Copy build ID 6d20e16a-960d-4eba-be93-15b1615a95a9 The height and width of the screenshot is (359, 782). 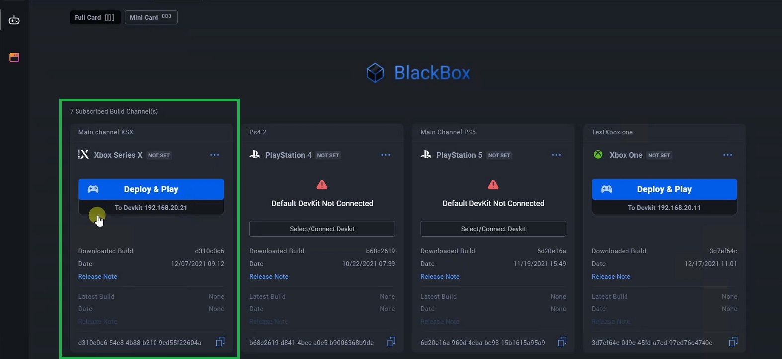pos(562,342)
